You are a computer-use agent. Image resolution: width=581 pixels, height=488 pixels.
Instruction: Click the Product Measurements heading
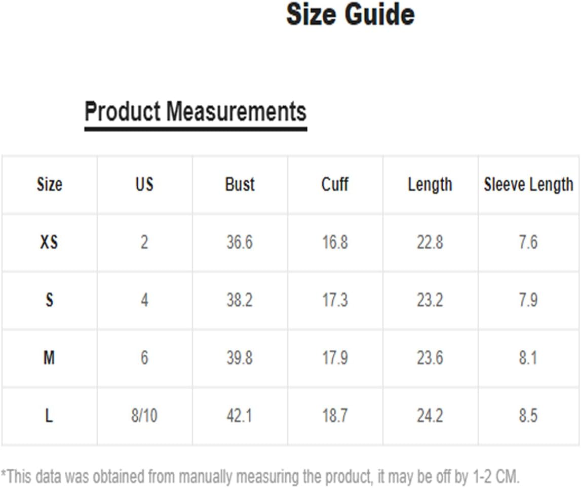pos(196,111)
